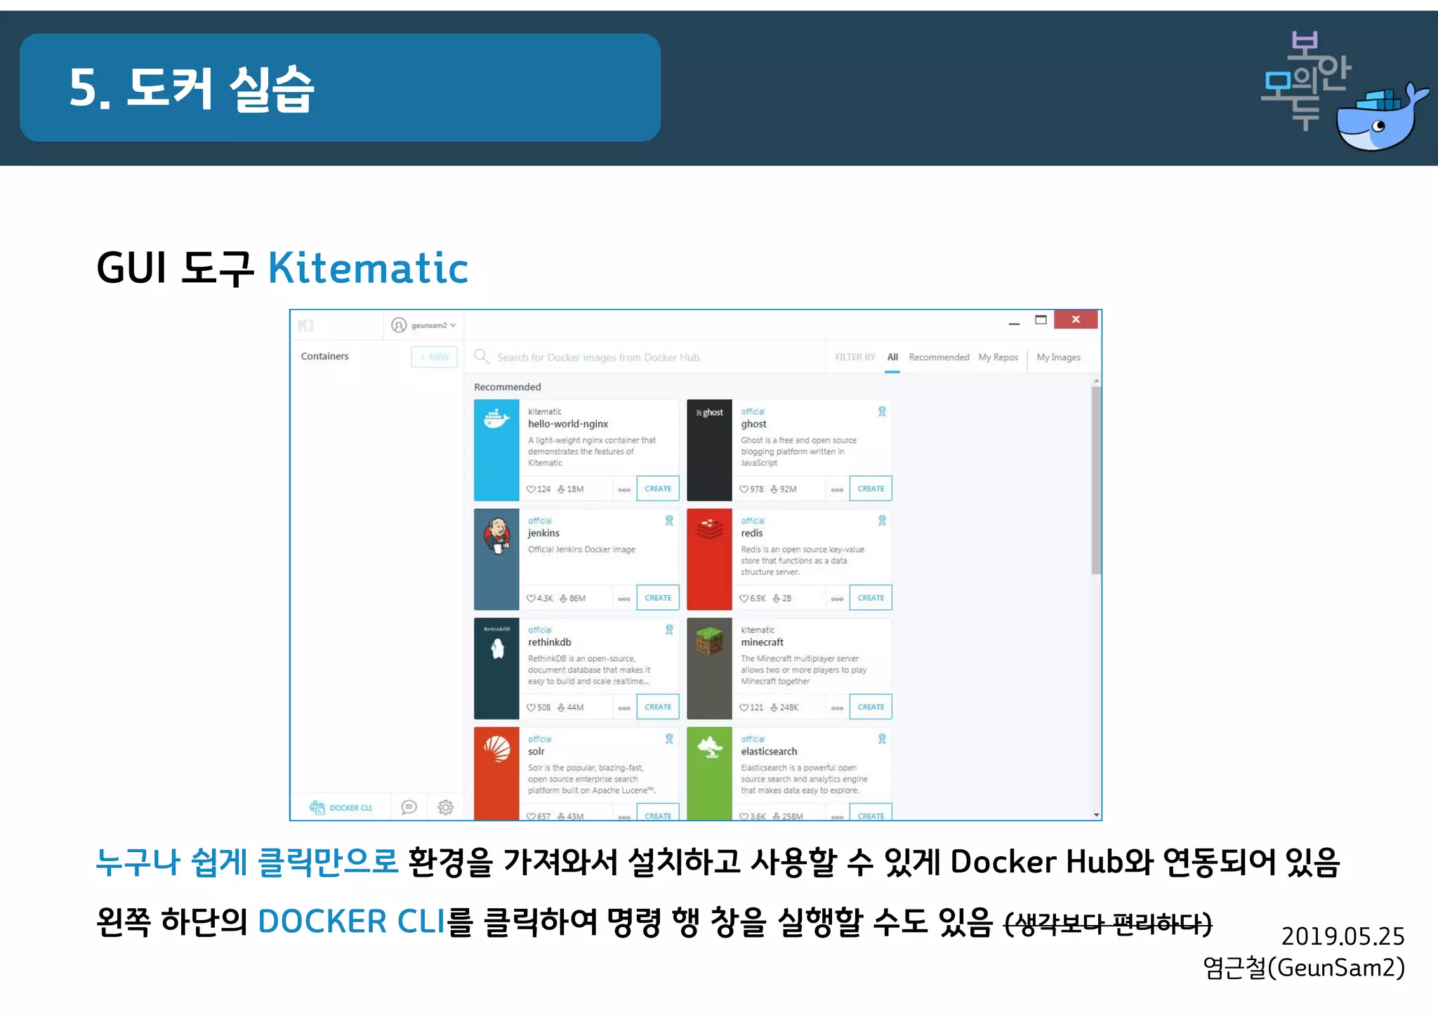Open more options for hello-world-nginx

click(624, 489)
